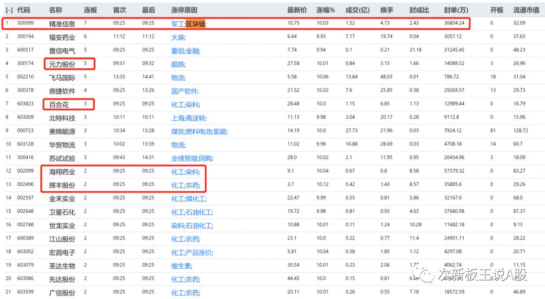
Task: Open the 化工;石油化工 link for 卫星石化
Action: [192, 212]
